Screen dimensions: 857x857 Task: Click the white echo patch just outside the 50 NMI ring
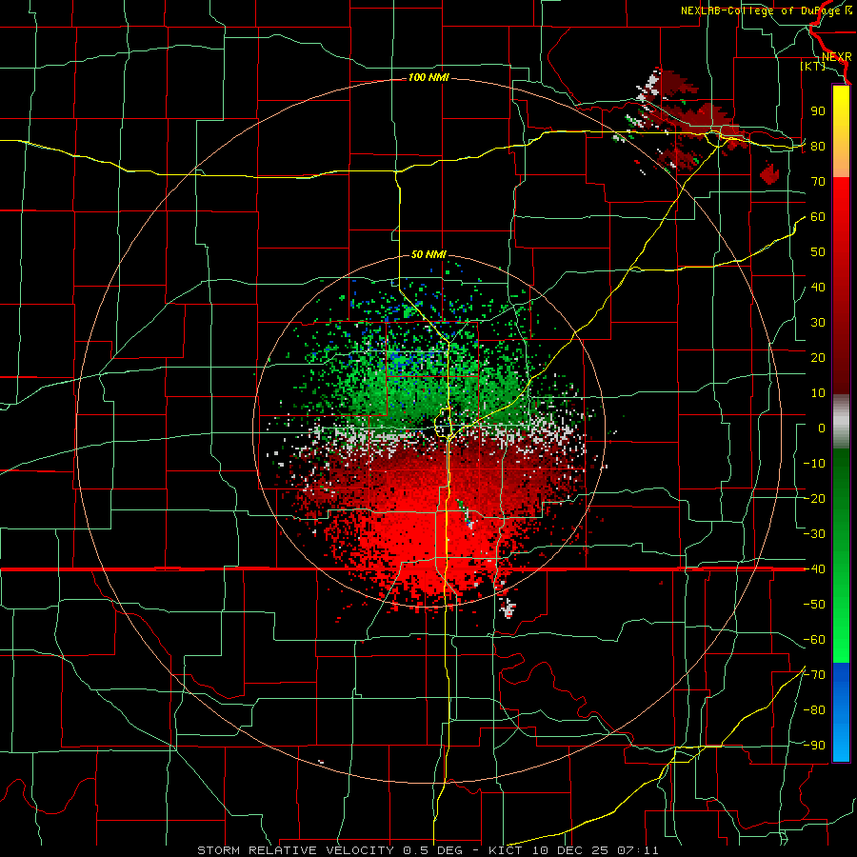pos(508,608)
